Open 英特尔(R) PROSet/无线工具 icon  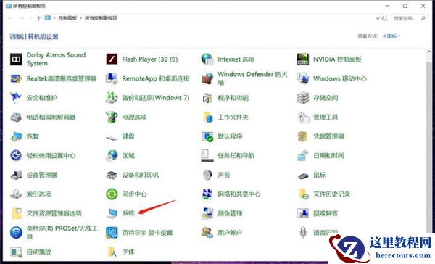pos(16,233)
